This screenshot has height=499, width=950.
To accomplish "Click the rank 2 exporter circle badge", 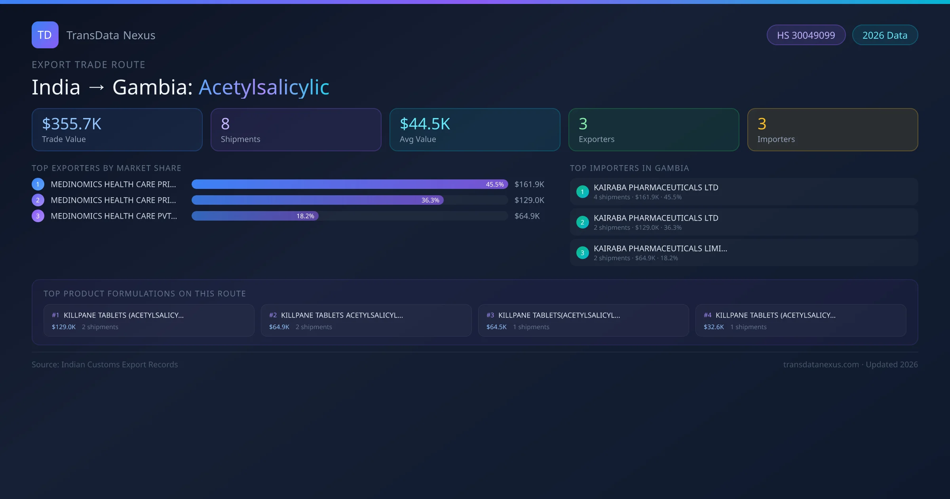I will coord(38,200).
